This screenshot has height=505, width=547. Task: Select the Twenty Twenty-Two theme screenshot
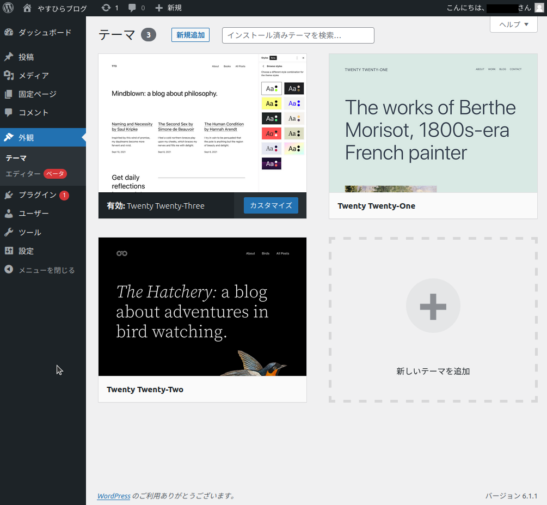[x=202, y=307]
